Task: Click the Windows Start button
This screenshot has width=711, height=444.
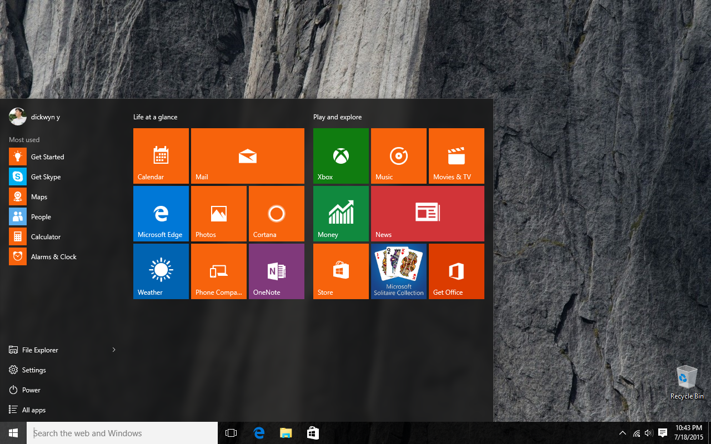Action: coord(13,433)
